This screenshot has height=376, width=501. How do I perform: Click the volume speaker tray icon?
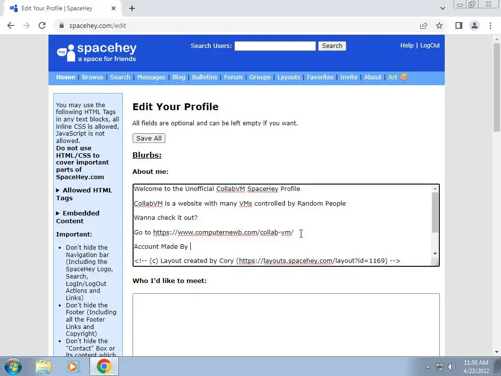coord(452,367)
